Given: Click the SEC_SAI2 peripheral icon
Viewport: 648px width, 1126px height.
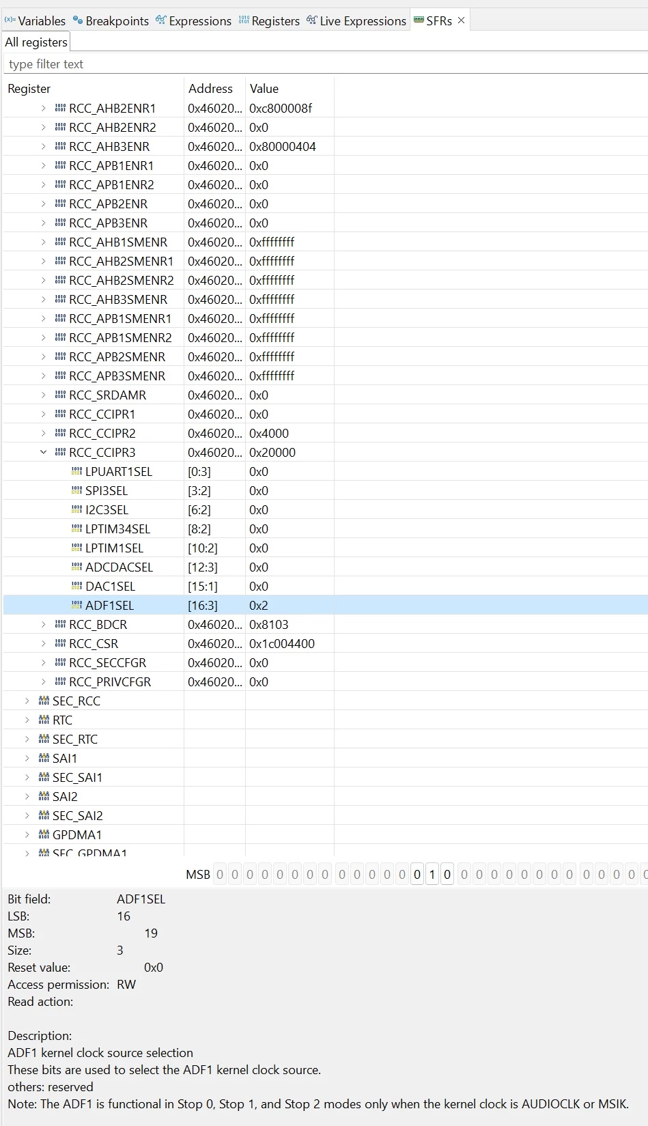Looking at the screenshot, I should pos(44,815).
